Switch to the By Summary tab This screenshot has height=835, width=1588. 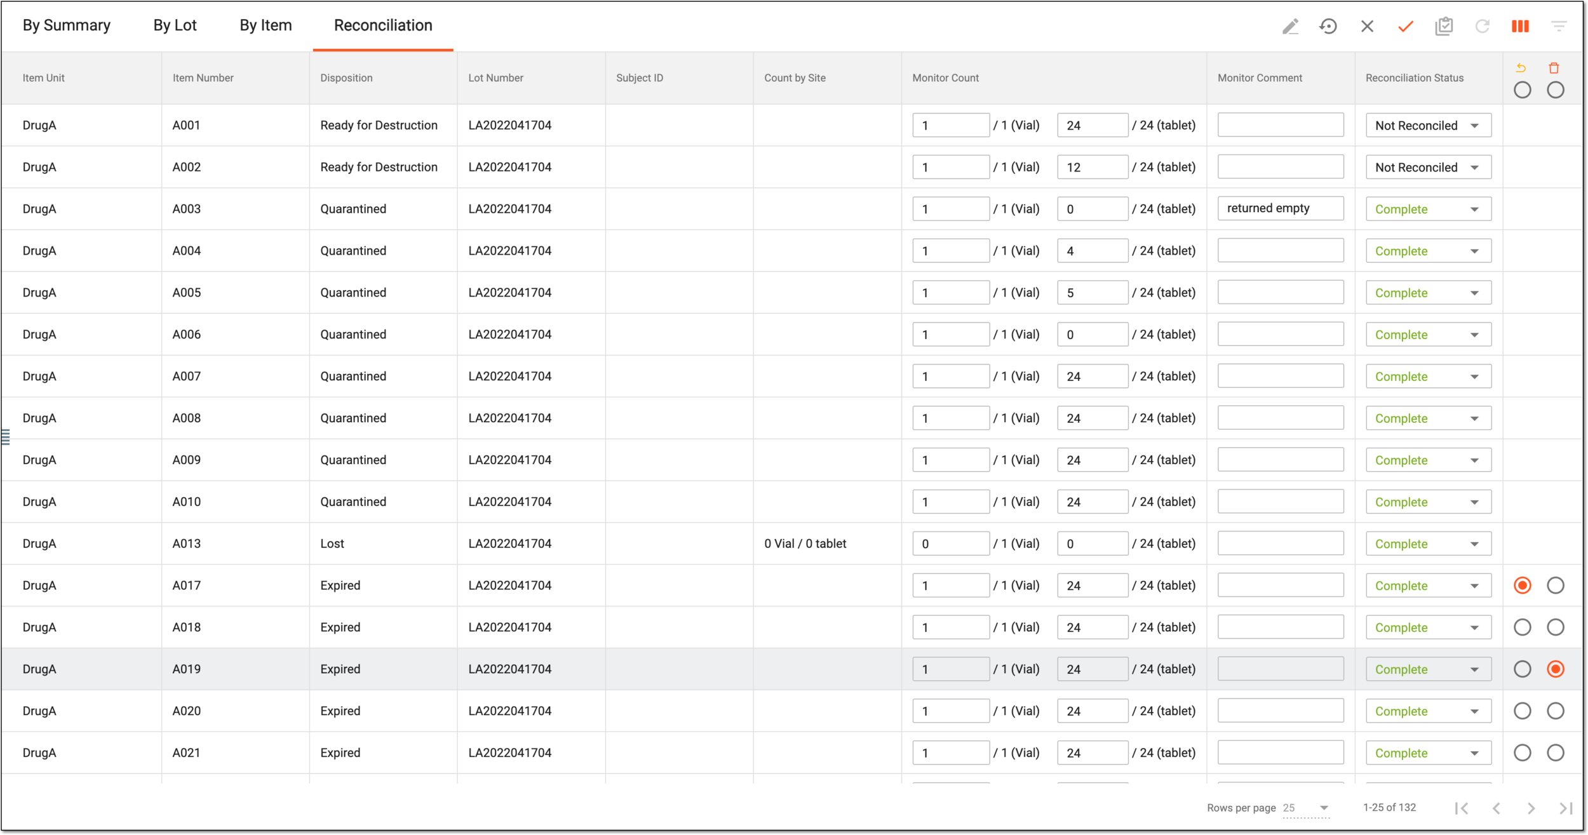pos(67,25)
